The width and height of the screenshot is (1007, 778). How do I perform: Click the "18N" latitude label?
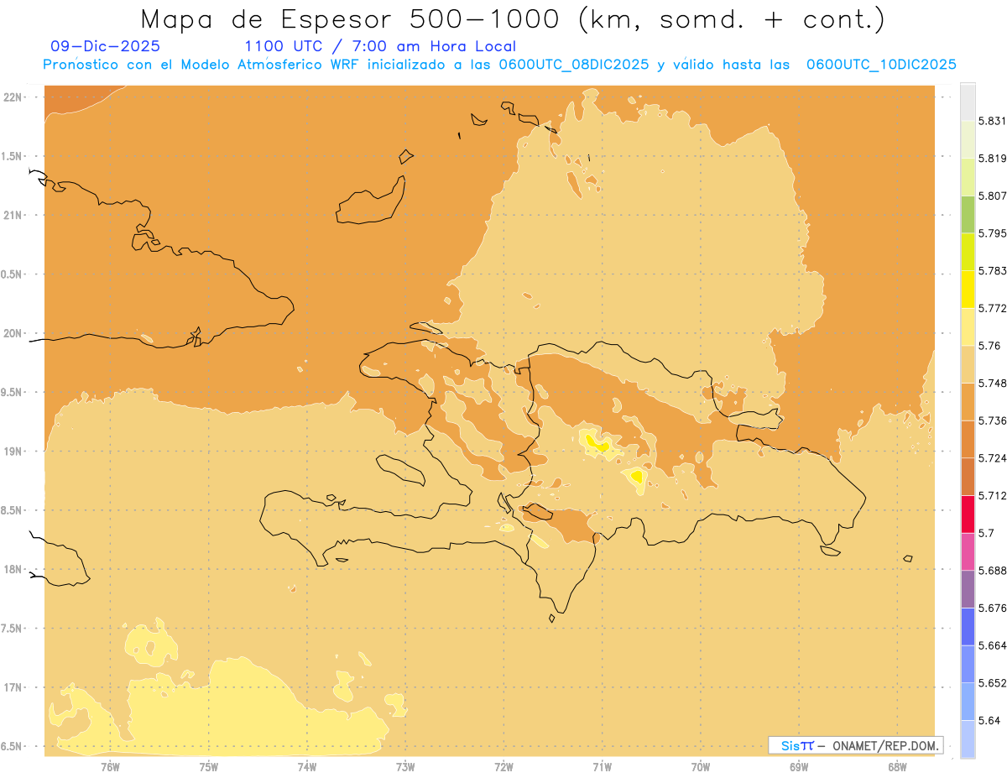click(14, 569)
